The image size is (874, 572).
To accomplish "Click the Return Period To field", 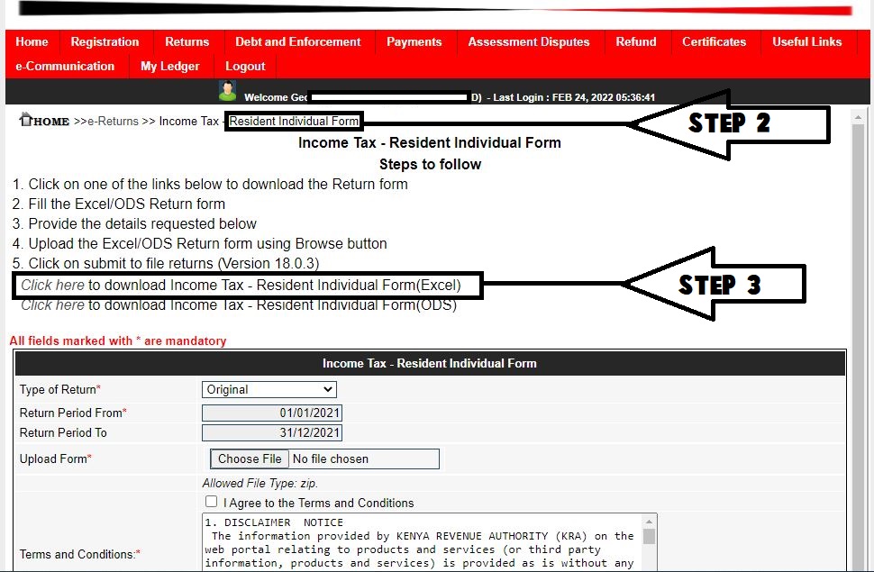I will click(272, 433).
